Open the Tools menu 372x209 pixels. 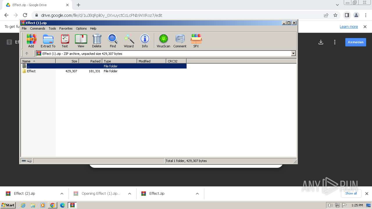52,28
